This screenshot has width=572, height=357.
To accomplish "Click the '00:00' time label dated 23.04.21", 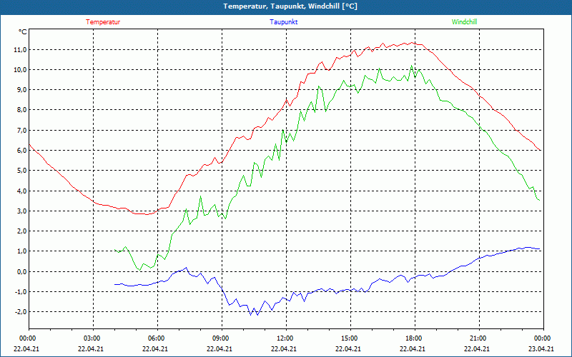I will coord(542,338).
